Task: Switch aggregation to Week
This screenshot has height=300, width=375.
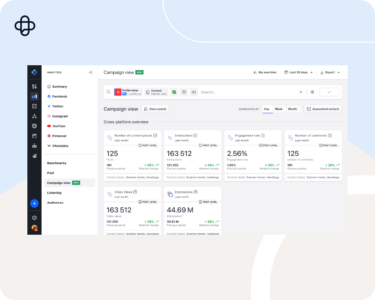Action: 279,109
